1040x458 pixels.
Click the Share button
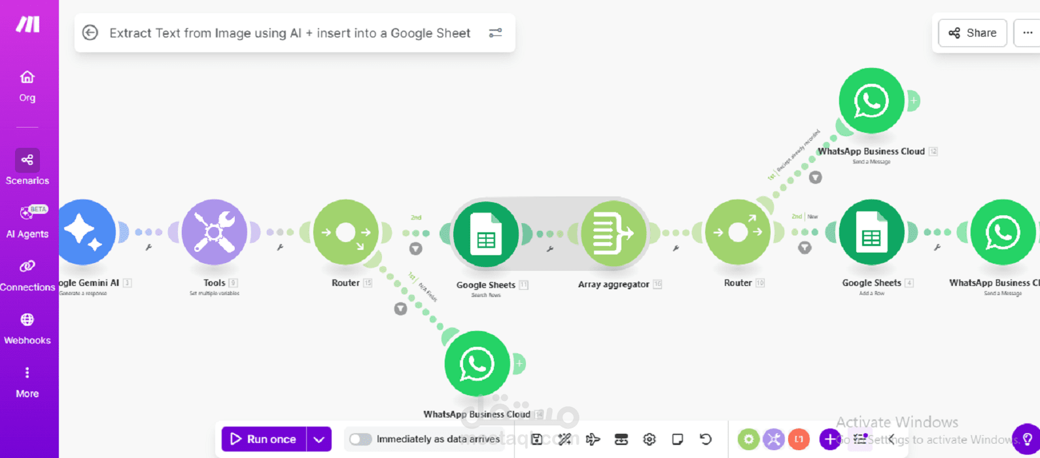point(973,33)
